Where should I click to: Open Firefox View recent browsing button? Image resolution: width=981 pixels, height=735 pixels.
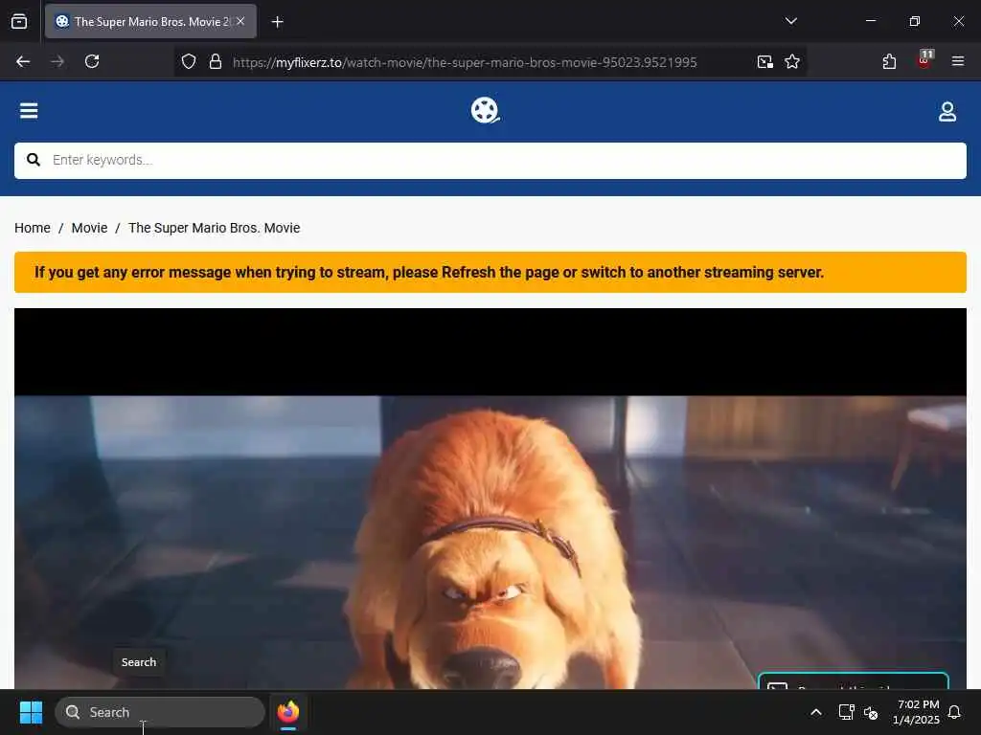(19, 21)
